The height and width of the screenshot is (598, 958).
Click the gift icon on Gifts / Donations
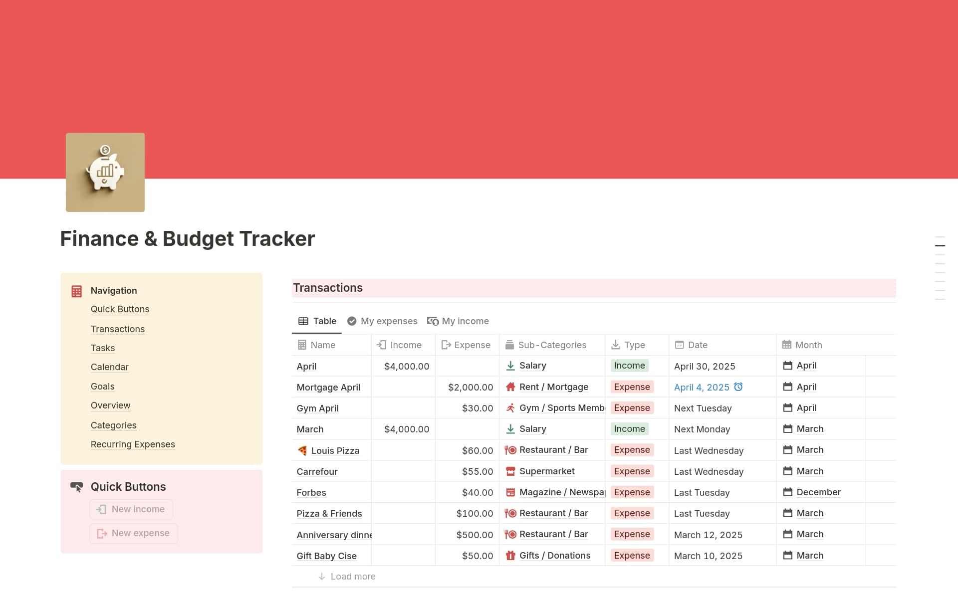tap(510, 555)
